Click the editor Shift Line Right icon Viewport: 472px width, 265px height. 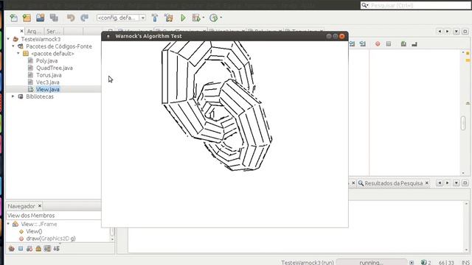pos(363,44)
